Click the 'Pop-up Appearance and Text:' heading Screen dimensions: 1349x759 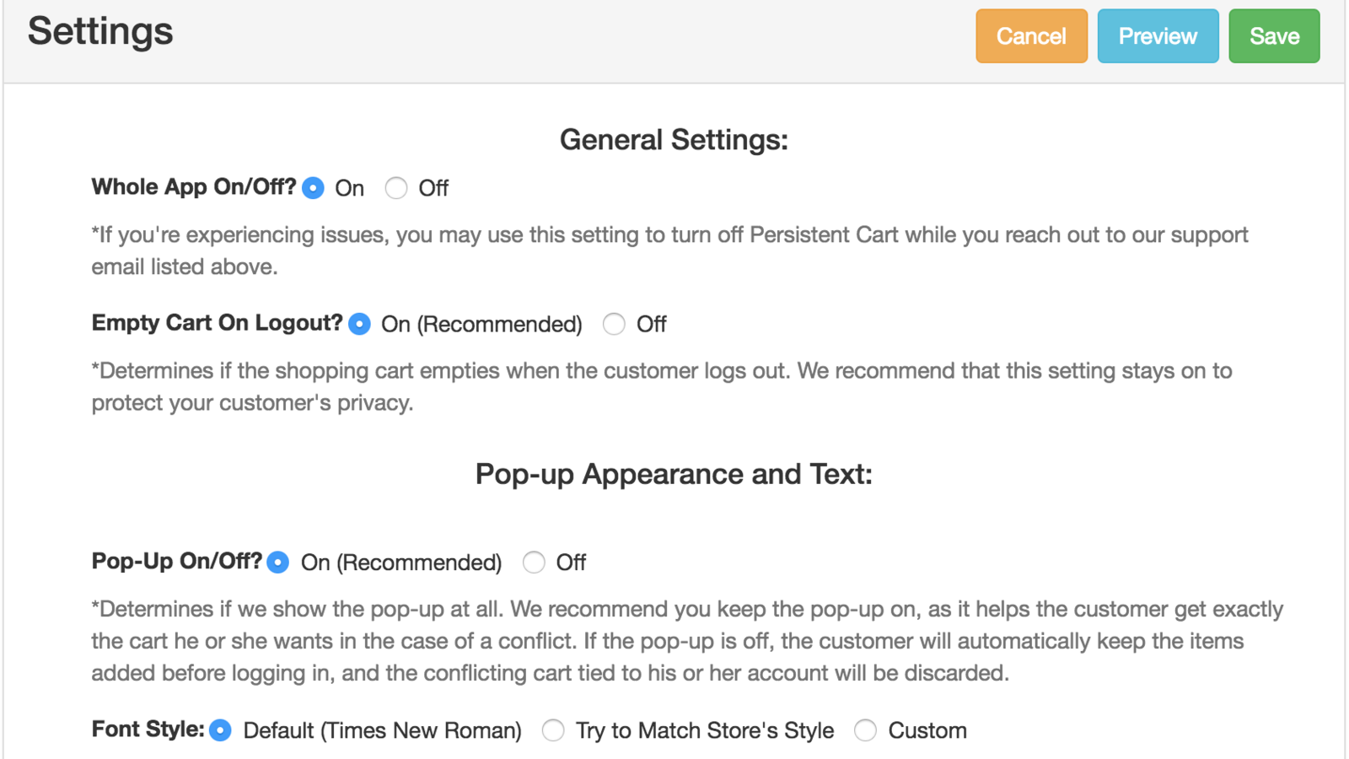coord(674,474)
